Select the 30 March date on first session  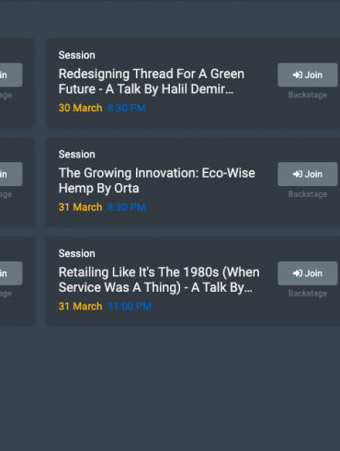click(x=80, y=108)
